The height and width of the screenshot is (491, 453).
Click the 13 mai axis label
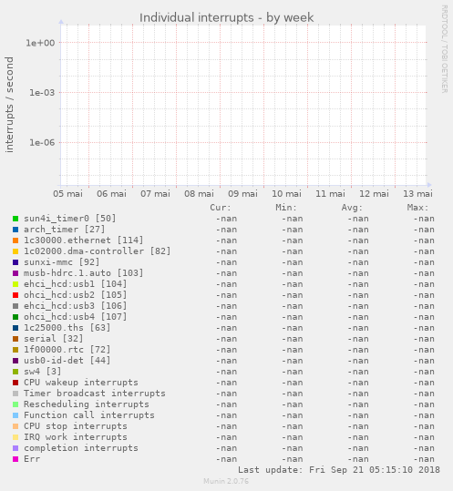tap(417, 193)
